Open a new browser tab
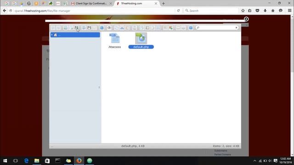The width and height of the screenshot is (294, 165). 164,3
